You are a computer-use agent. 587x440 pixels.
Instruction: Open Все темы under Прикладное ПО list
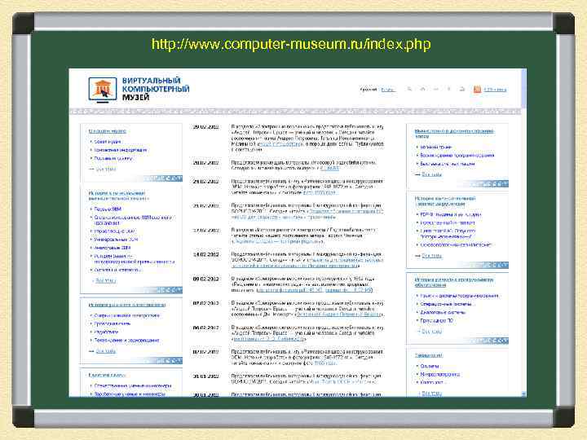[431, 332]
